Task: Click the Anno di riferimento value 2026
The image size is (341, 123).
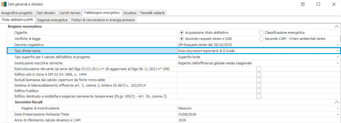Action: click(x=182, y=120)
